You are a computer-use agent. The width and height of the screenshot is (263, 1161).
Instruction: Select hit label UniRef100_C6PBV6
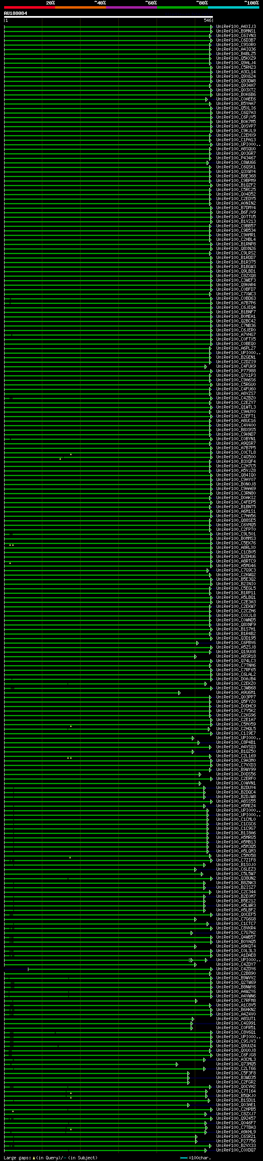coord(236,643)
